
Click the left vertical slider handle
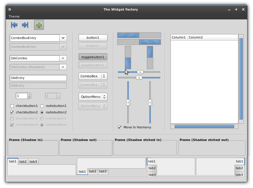click(x=128, y=103)
